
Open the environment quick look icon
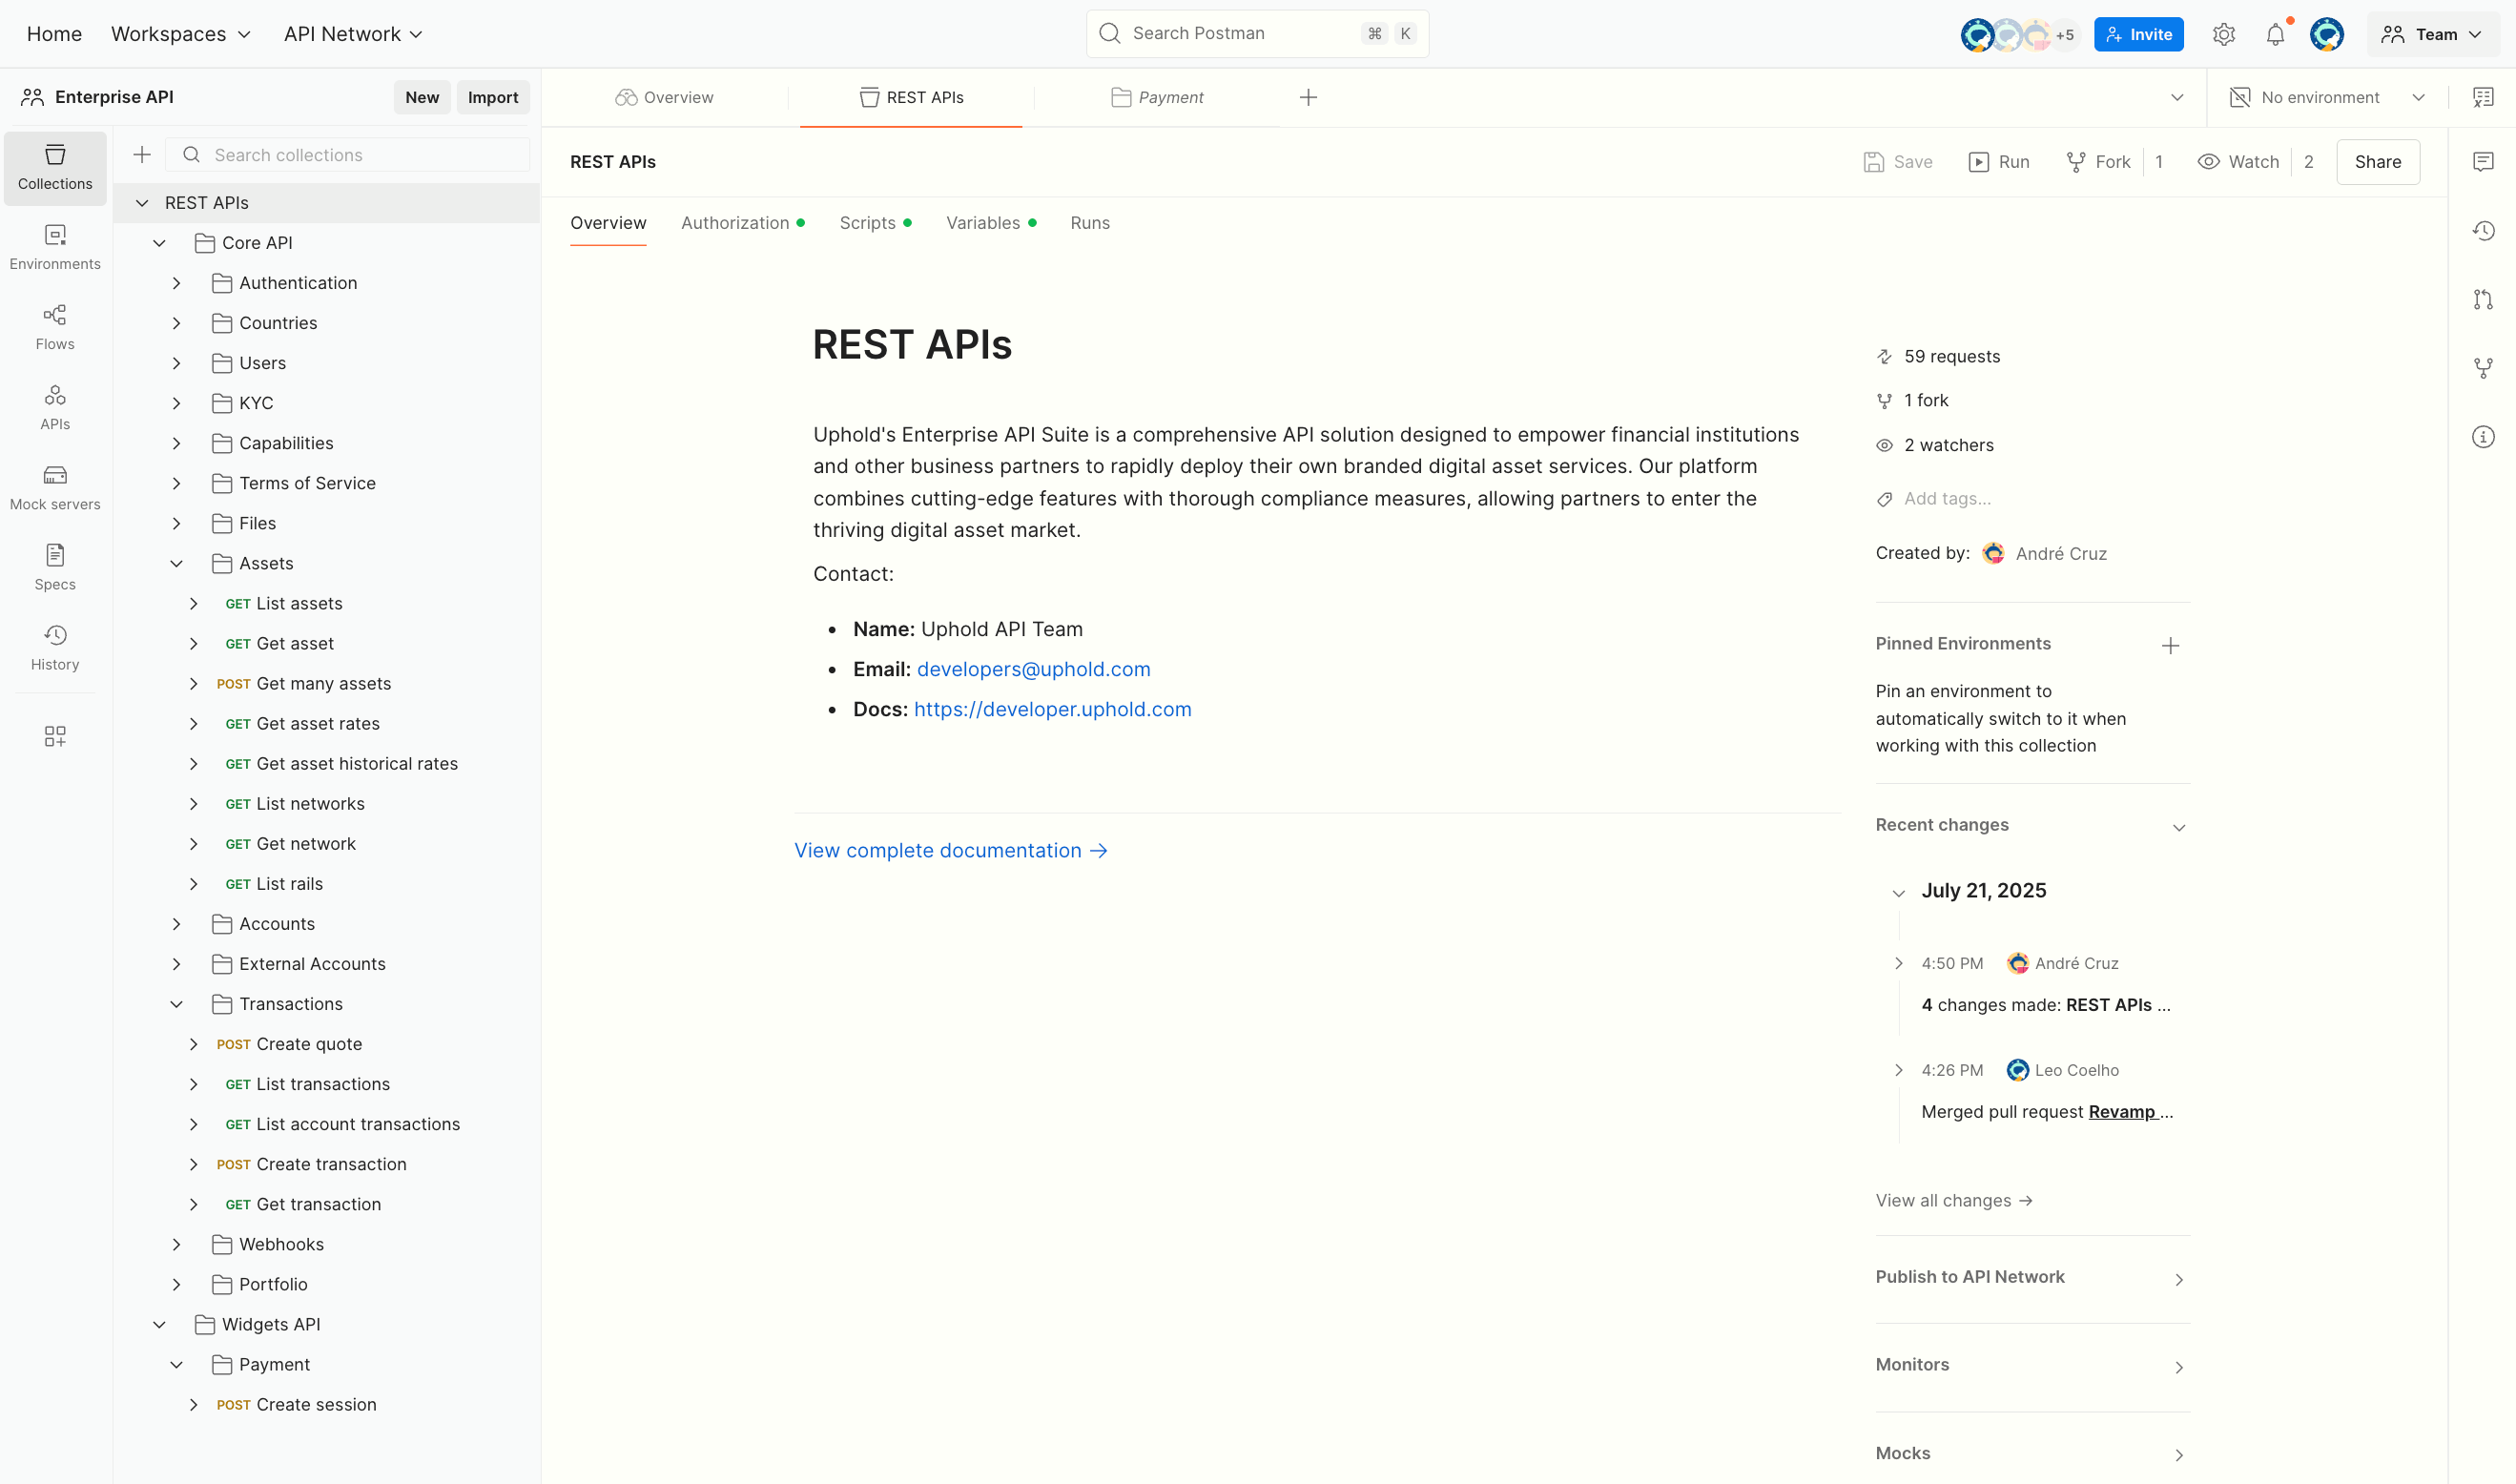2483,97
